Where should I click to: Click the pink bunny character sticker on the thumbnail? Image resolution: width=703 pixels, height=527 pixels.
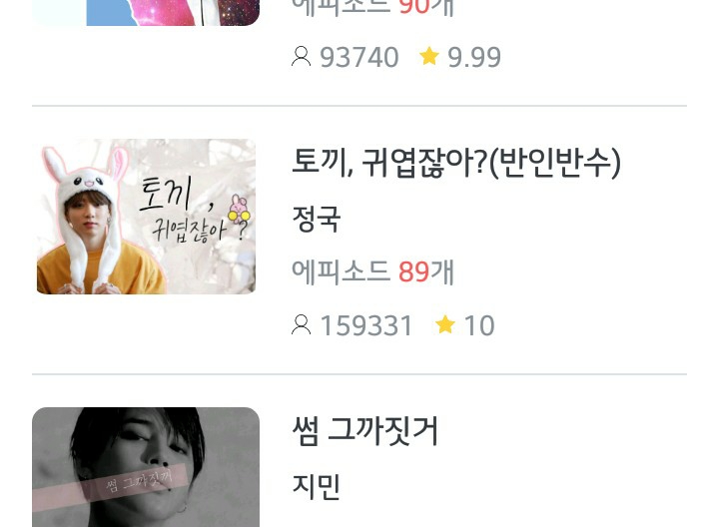239,210
